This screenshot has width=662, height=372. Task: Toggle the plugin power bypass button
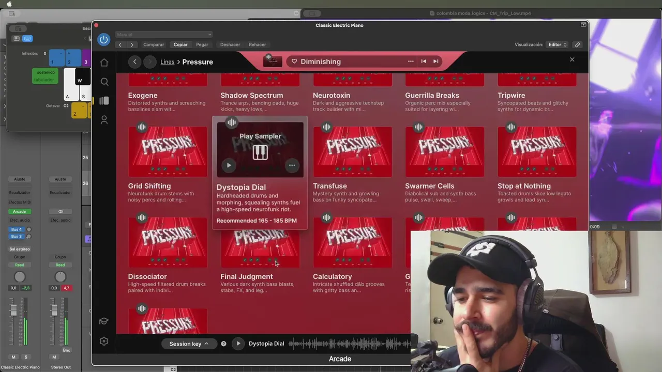click(103, 39)
